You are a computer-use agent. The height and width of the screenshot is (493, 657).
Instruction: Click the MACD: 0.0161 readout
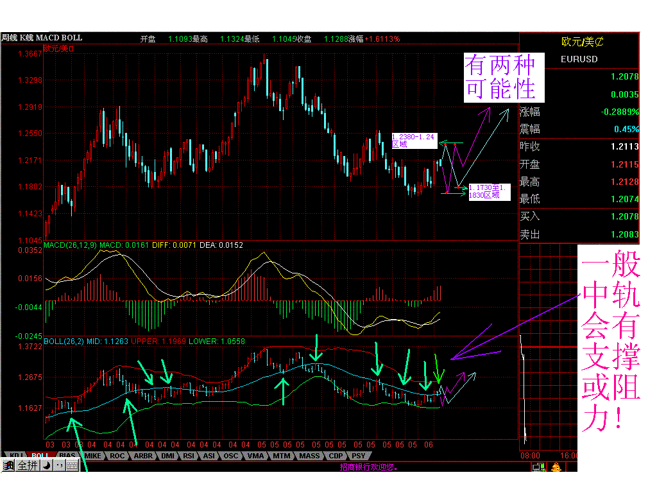(x=124, y=245)
